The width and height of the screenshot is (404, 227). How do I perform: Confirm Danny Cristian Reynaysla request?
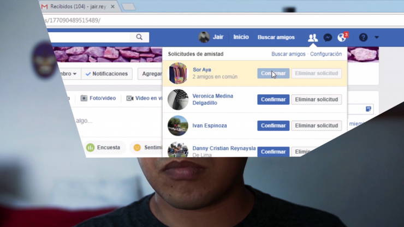pyautogui.click(x=273, y=152)
